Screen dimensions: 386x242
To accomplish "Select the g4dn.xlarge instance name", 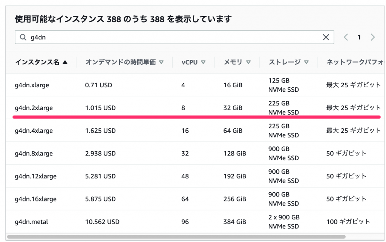I will [32, 85].
